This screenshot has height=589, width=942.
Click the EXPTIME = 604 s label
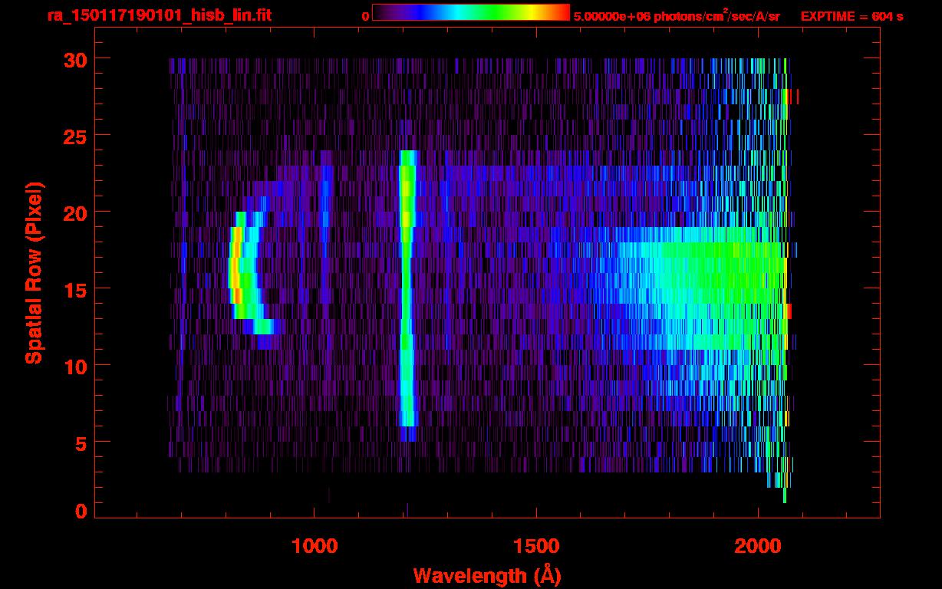(851, 16)
